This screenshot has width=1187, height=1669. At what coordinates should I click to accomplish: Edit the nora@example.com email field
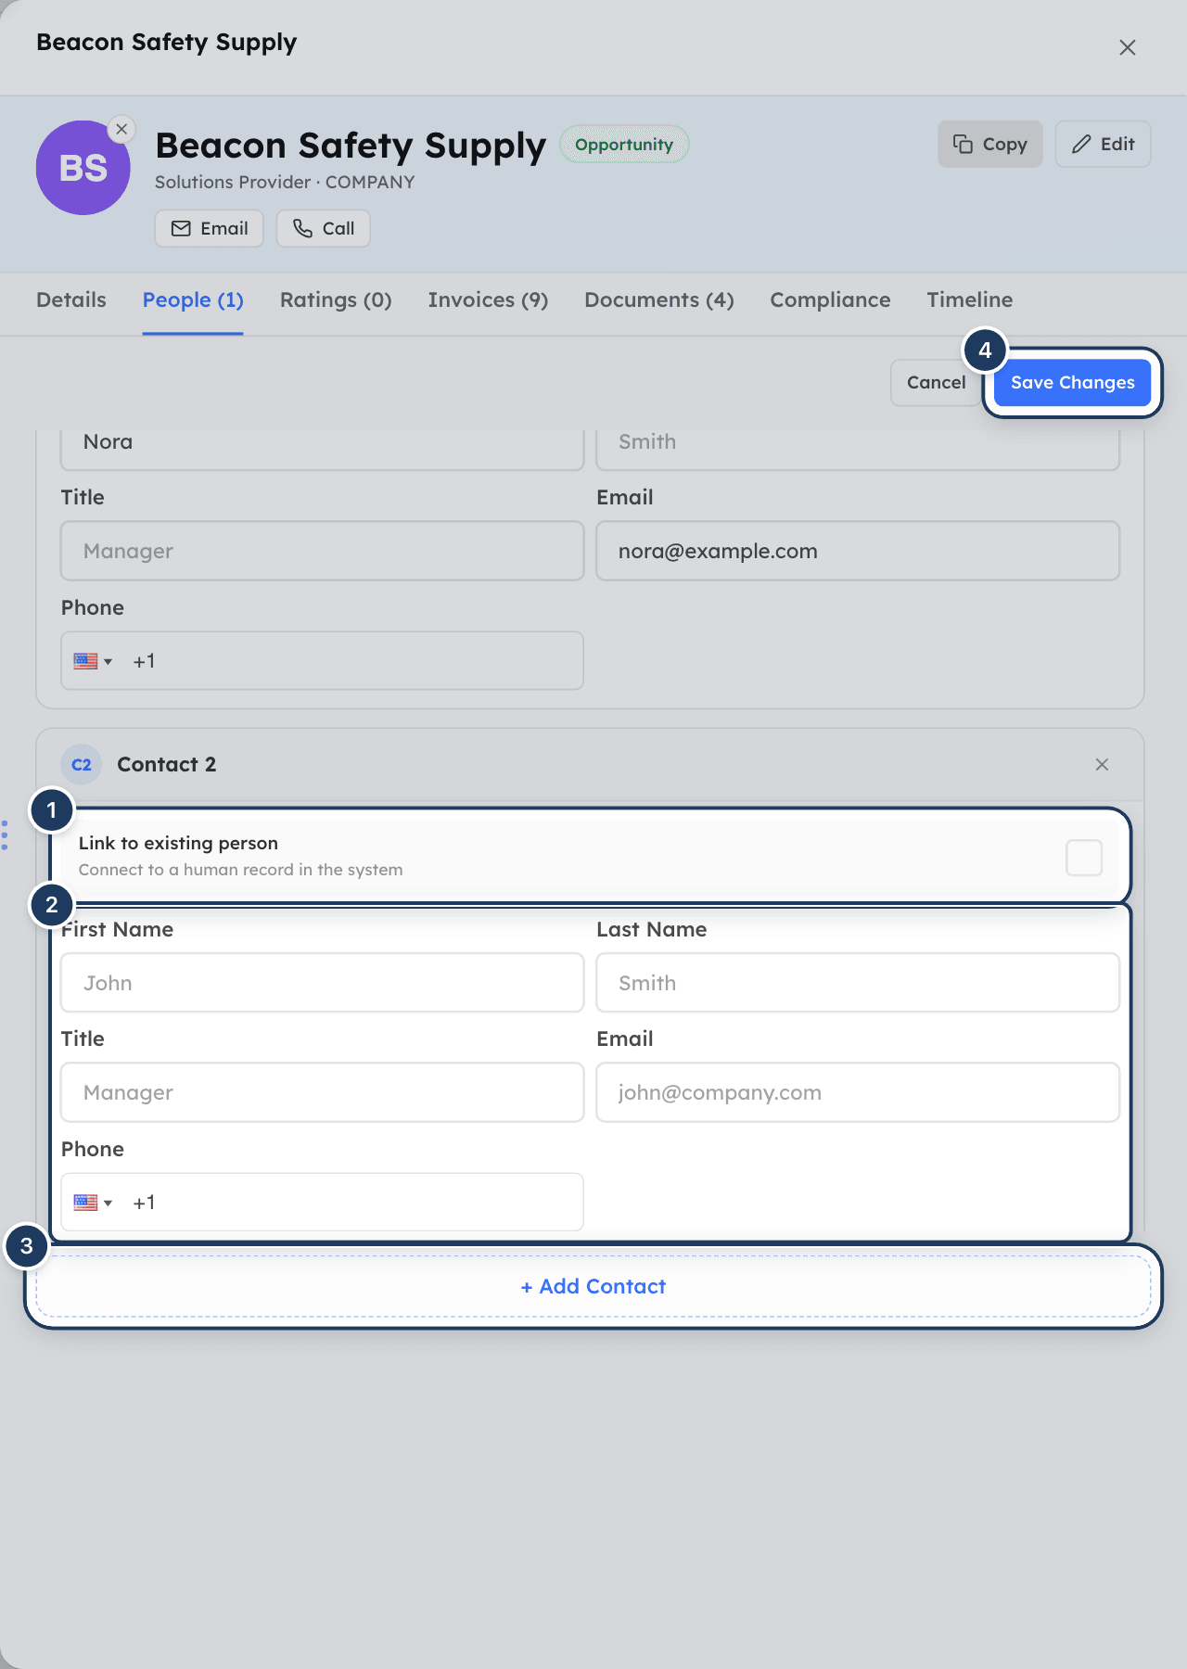click(x=858, y=551)
